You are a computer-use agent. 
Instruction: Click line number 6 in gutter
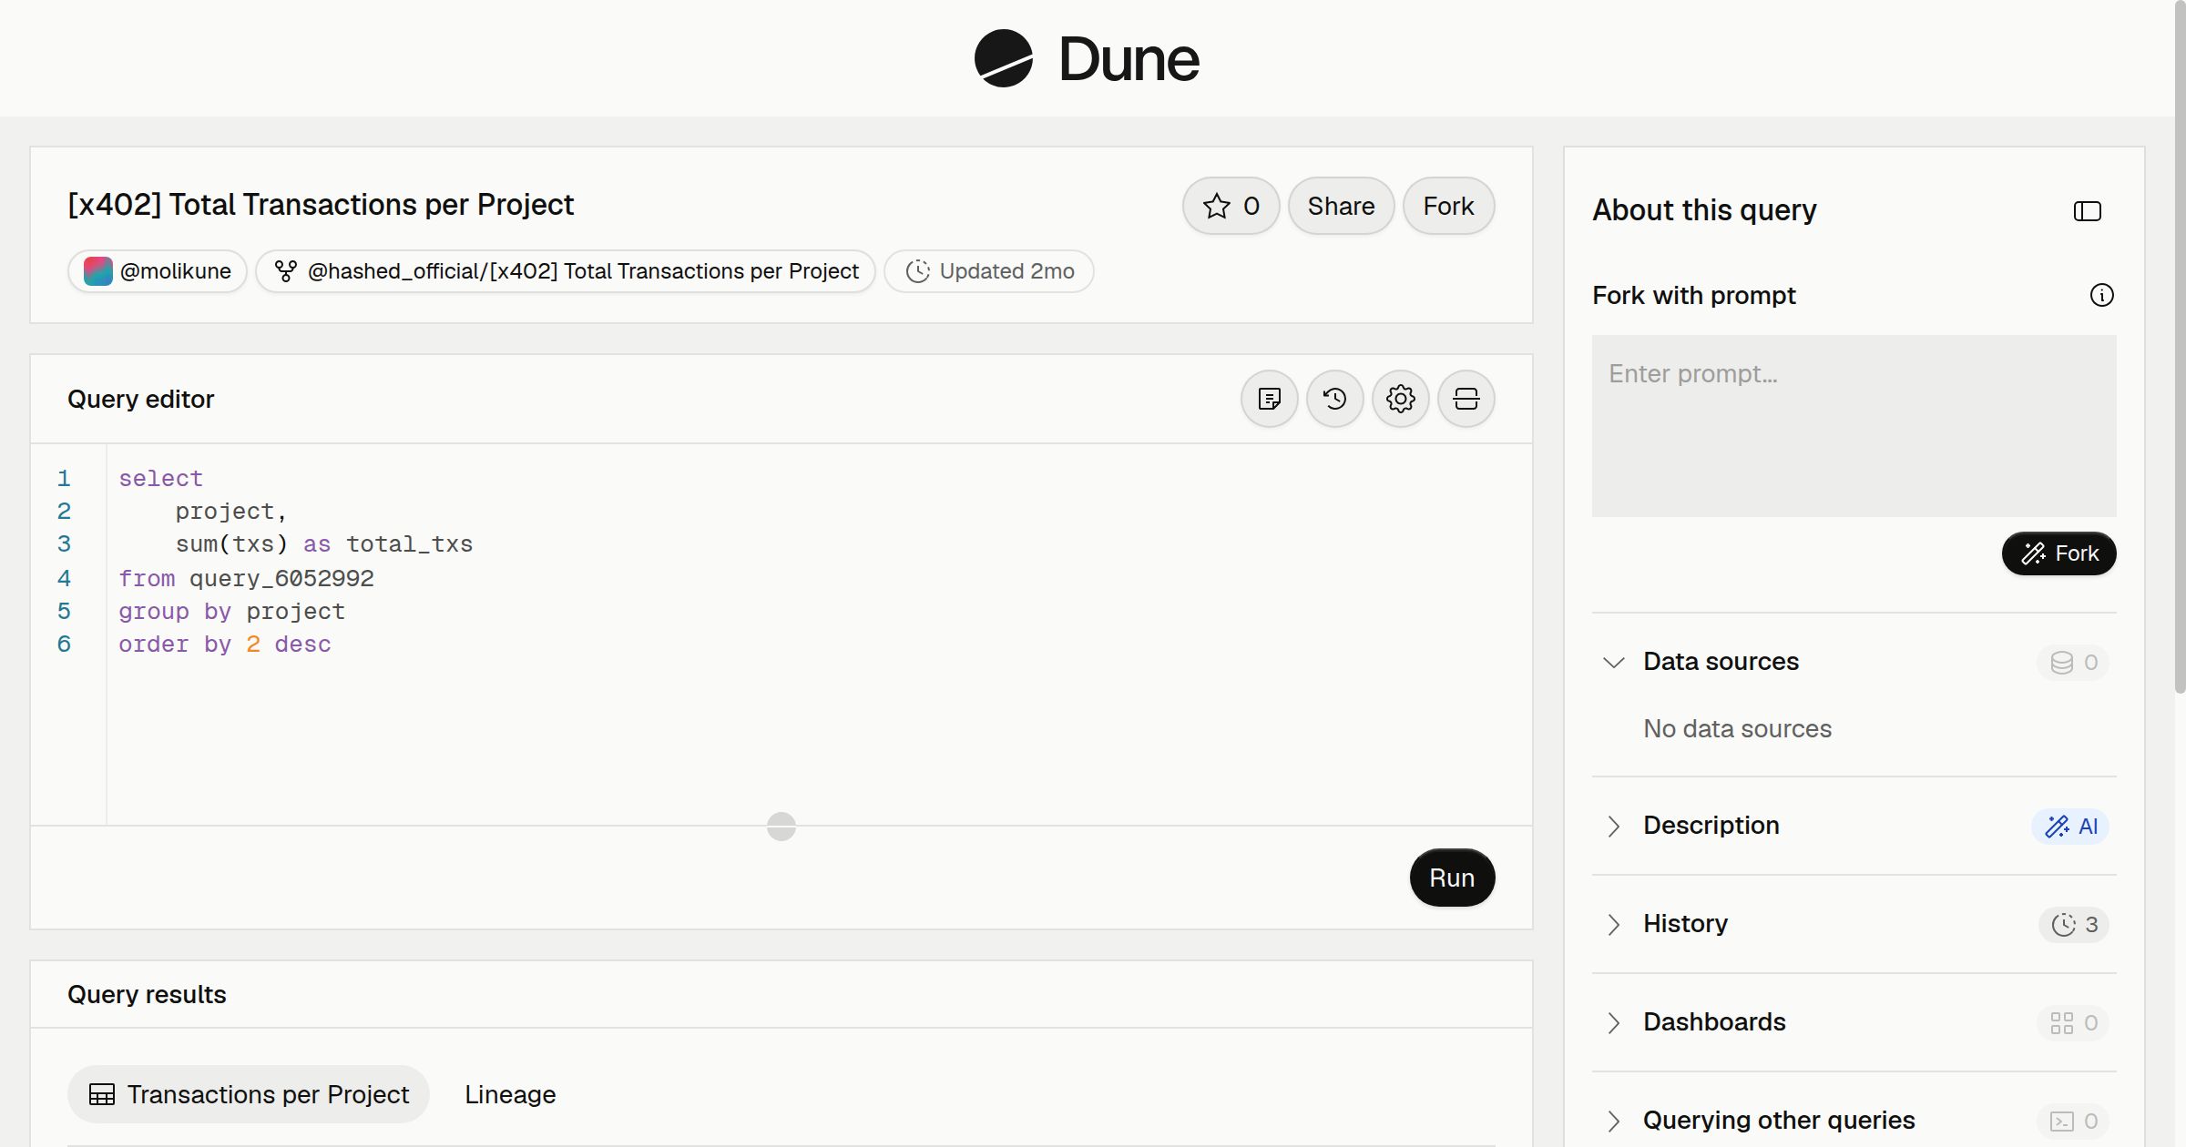64,645
